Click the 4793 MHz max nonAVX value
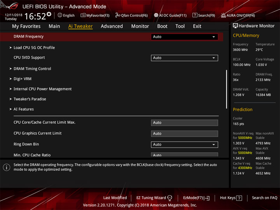The height and width of the screenshot is (210, 280). (x=263, y=143)
